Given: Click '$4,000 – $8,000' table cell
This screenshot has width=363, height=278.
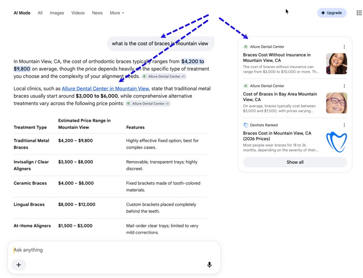Looking at the screenshot, I should pos(76,183).
